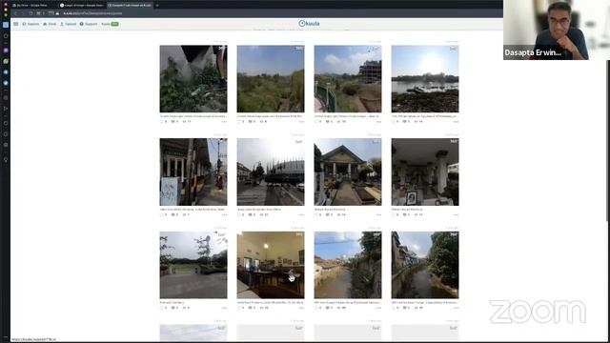
Task: Reload the page with browser refresh icon
Action: click(30, 13)
